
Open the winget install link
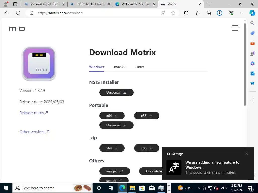[x=115, y=171]
